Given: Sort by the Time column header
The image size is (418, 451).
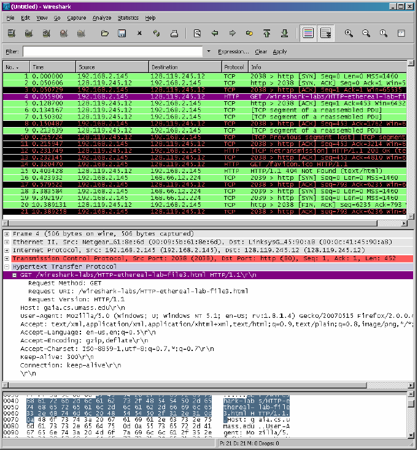Looking at the screenshot, I should coord(53,67).
